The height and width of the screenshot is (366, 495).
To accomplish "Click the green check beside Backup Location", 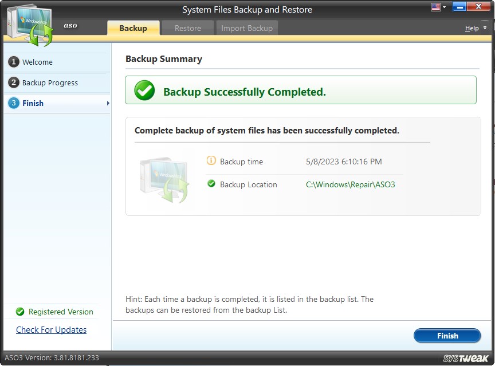I will (x=211, y=184).
